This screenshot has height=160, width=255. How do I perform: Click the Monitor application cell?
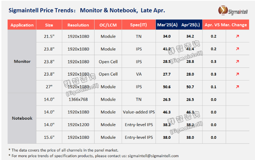22,61
